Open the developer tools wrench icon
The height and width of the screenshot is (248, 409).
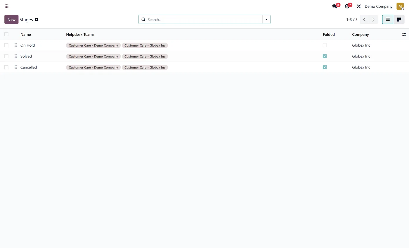(x=359, y=6)
